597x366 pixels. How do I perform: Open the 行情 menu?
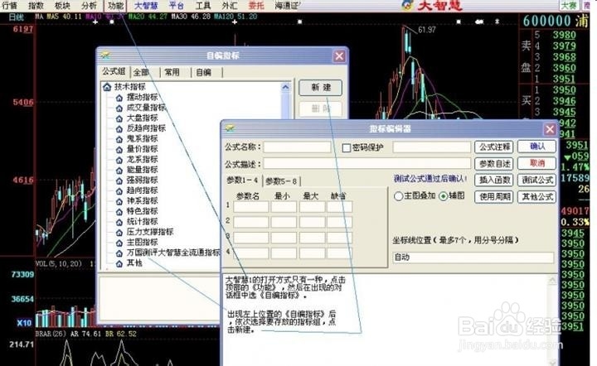pyautogui.click(x=9, y=6)
